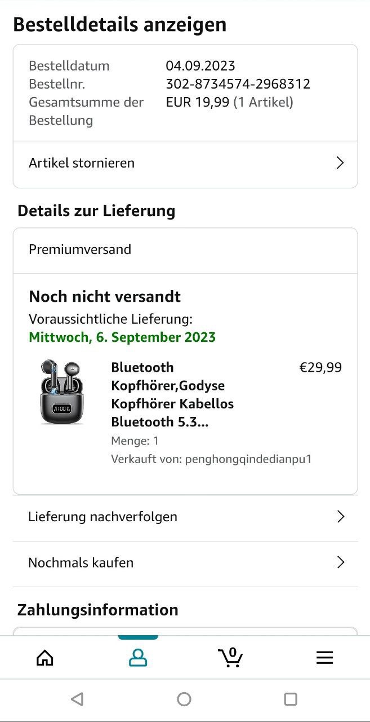Tap the Android back navigation icon
Viewport: 370px width, 722px height.
click(x=77, y=699)
